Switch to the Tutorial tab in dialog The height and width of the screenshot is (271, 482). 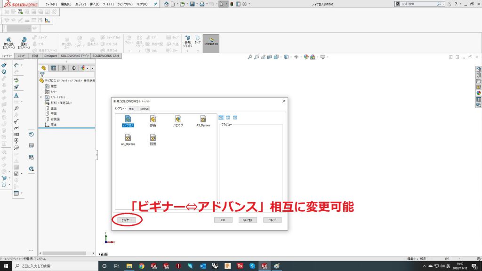[x=144, y=109]
